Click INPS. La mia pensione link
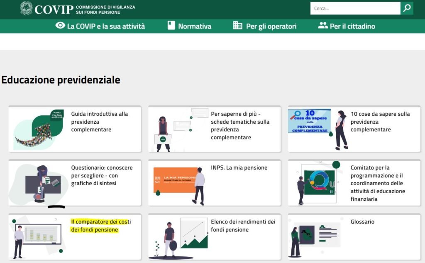The height and width of the screenshot is (263, 425). 239,168
